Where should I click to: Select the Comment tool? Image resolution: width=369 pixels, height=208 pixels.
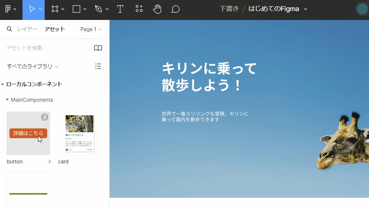click(x=175, y=9)
